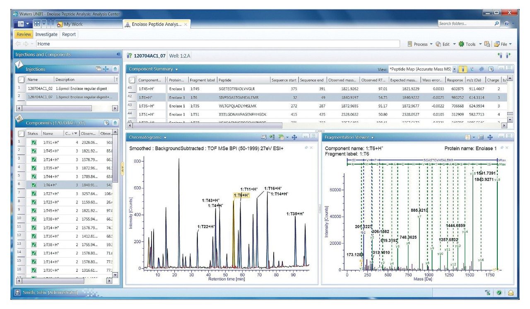Toggle status checkbox on row 1:T35+H⁺
The image size is (530, 309).
tap(34, 168)
